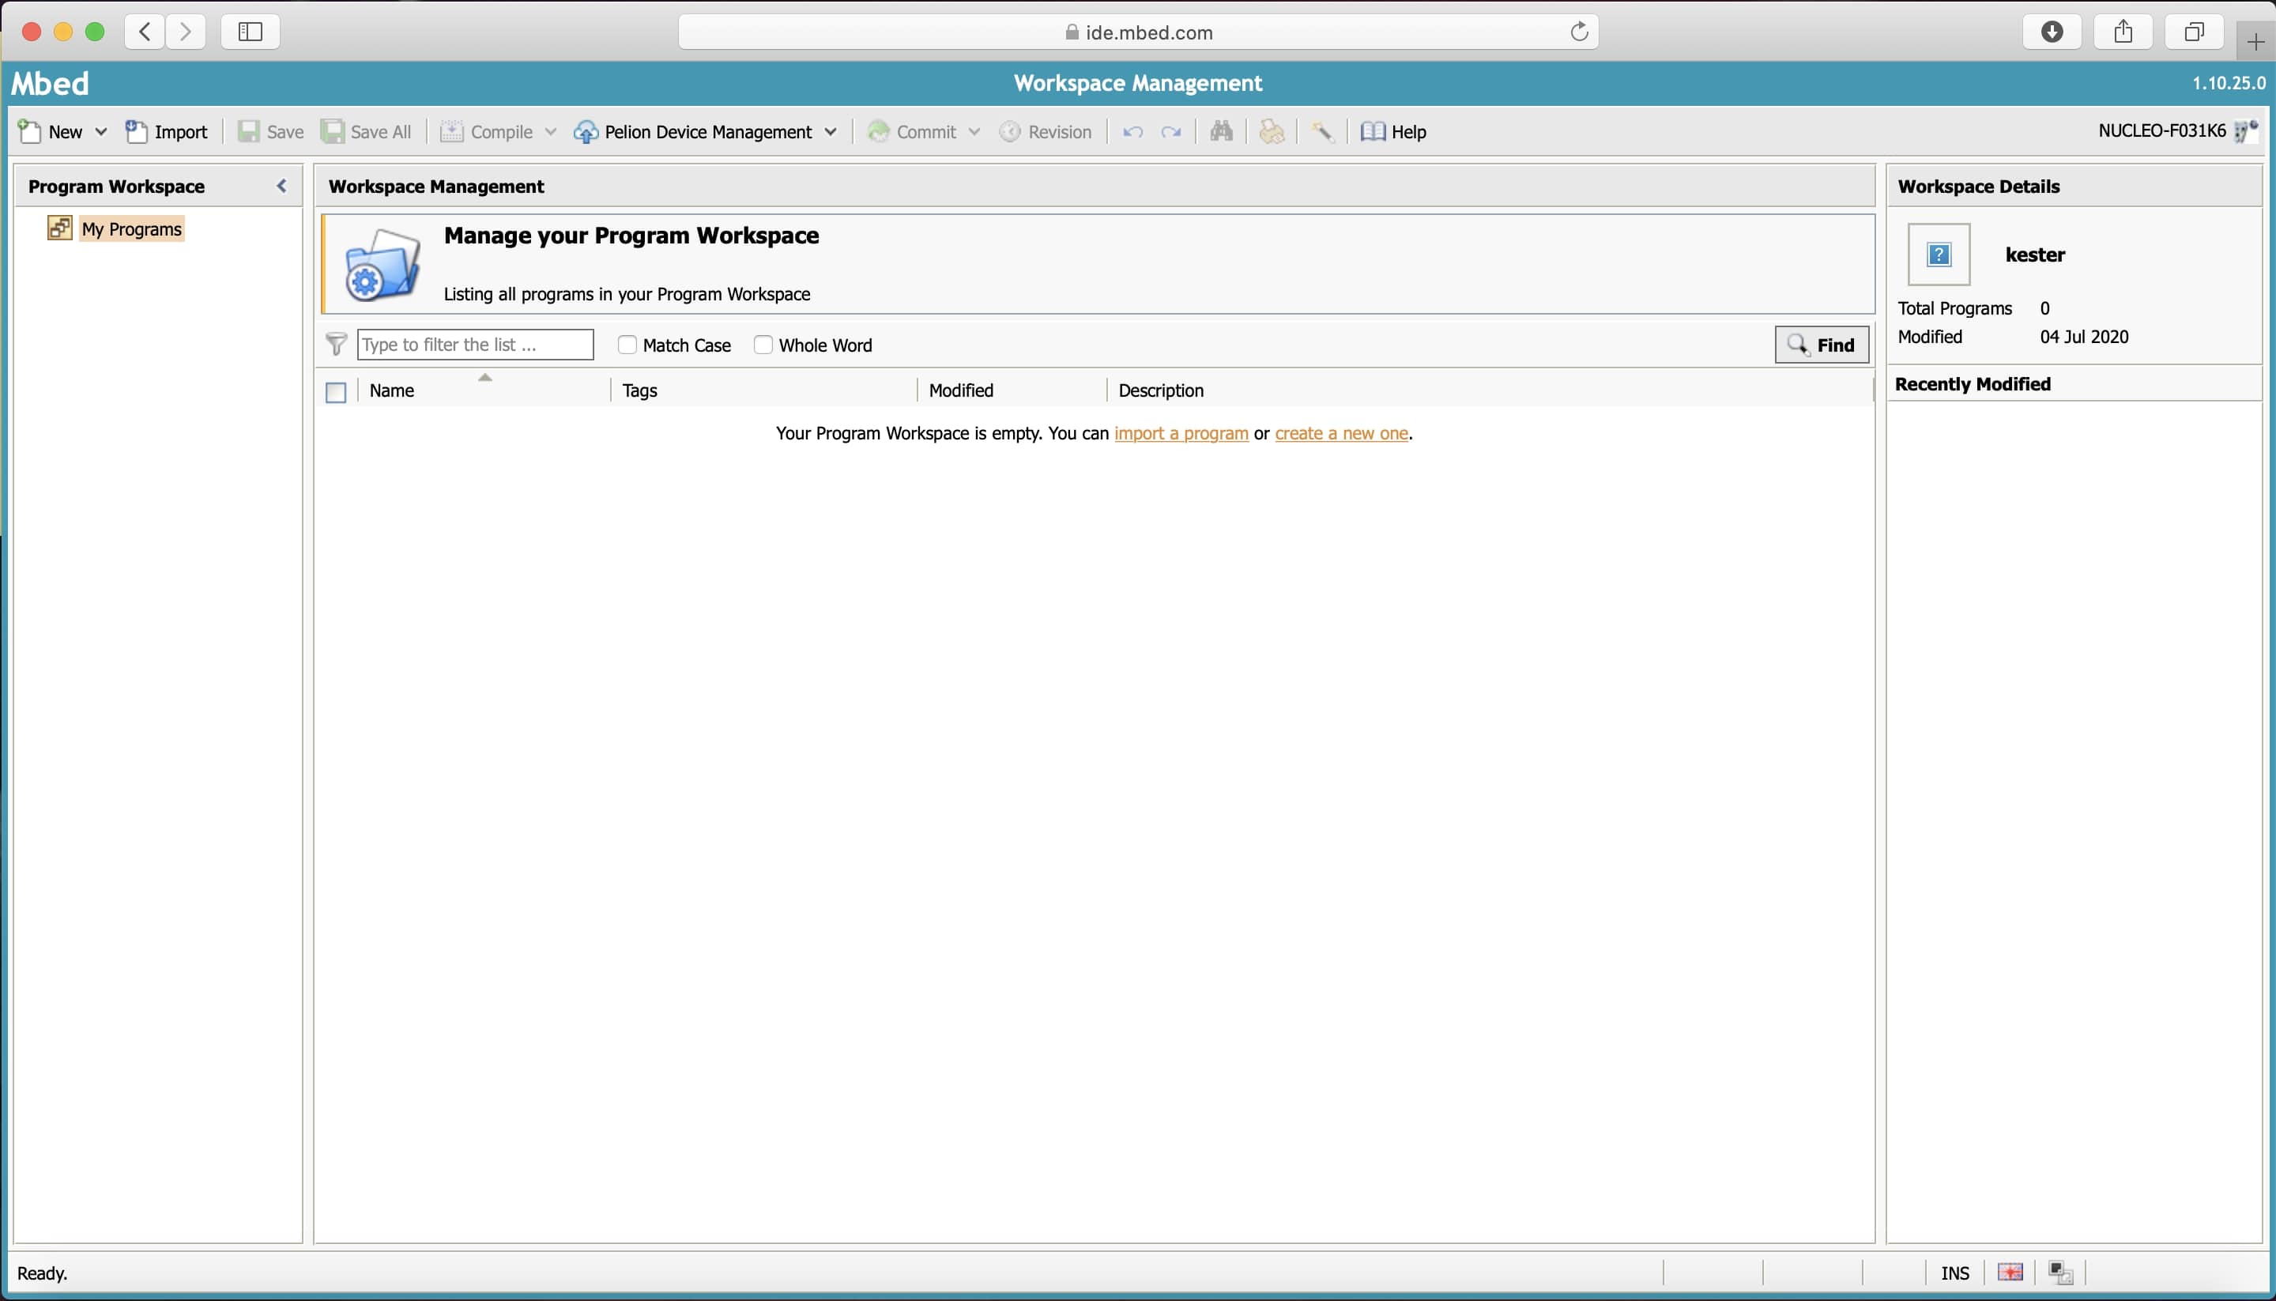Click the redo arrow icon
2276x1301 pixels.
tap(1171, 132)
